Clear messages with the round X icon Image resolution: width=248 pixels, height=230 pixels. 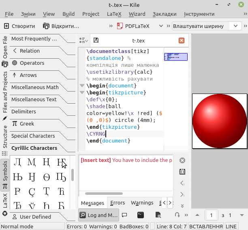[x=182, y=160]
